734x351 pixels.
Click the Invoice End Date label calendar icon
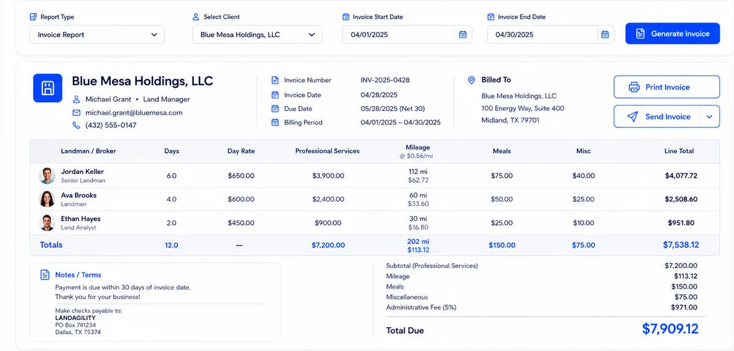pos(491,17)
